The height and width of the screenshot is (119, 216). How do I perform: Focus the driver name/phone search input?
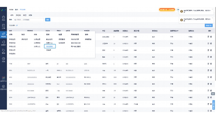[x=29, y=20]
